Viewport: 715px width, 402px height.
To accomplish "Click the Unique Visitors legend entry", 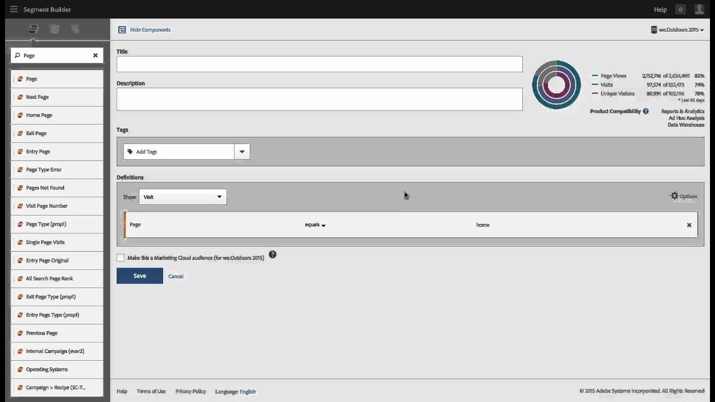I will coord(617,94).
